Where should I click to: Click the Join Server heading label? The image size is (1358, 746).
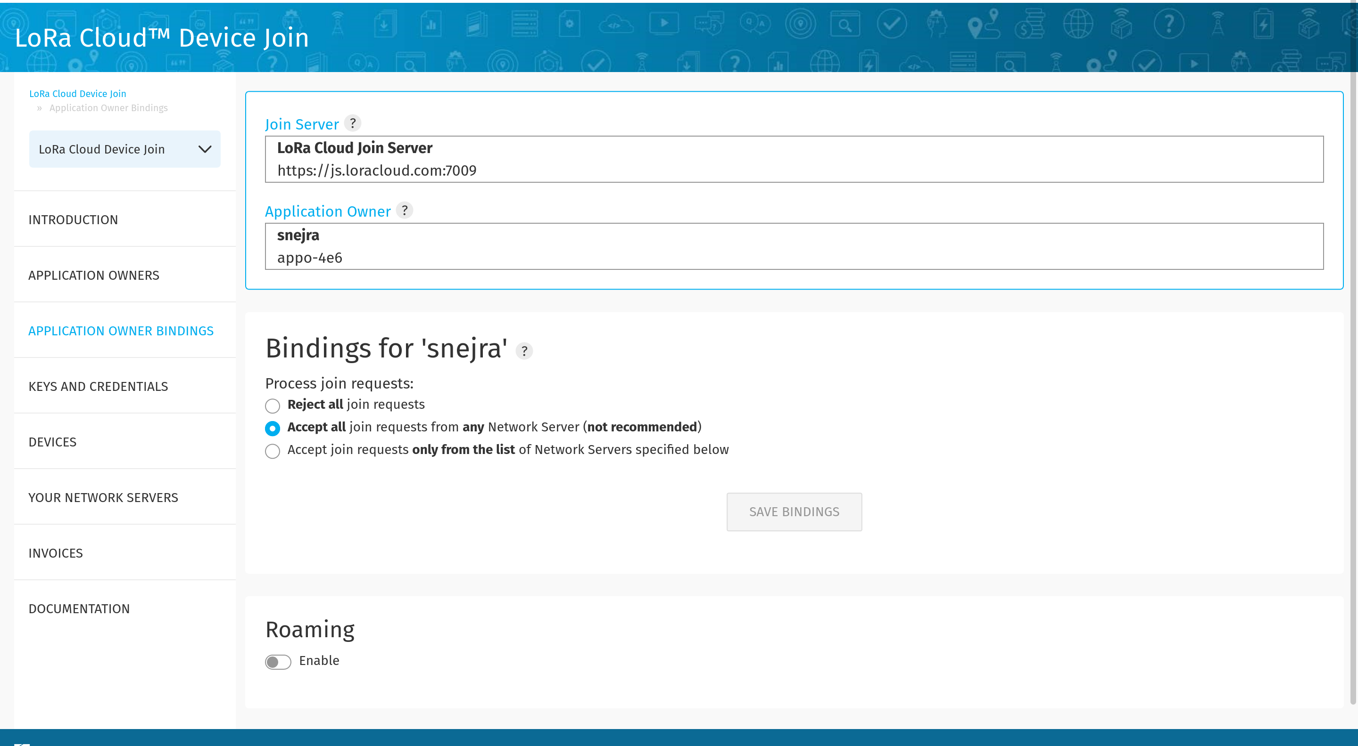pos(302,124)
